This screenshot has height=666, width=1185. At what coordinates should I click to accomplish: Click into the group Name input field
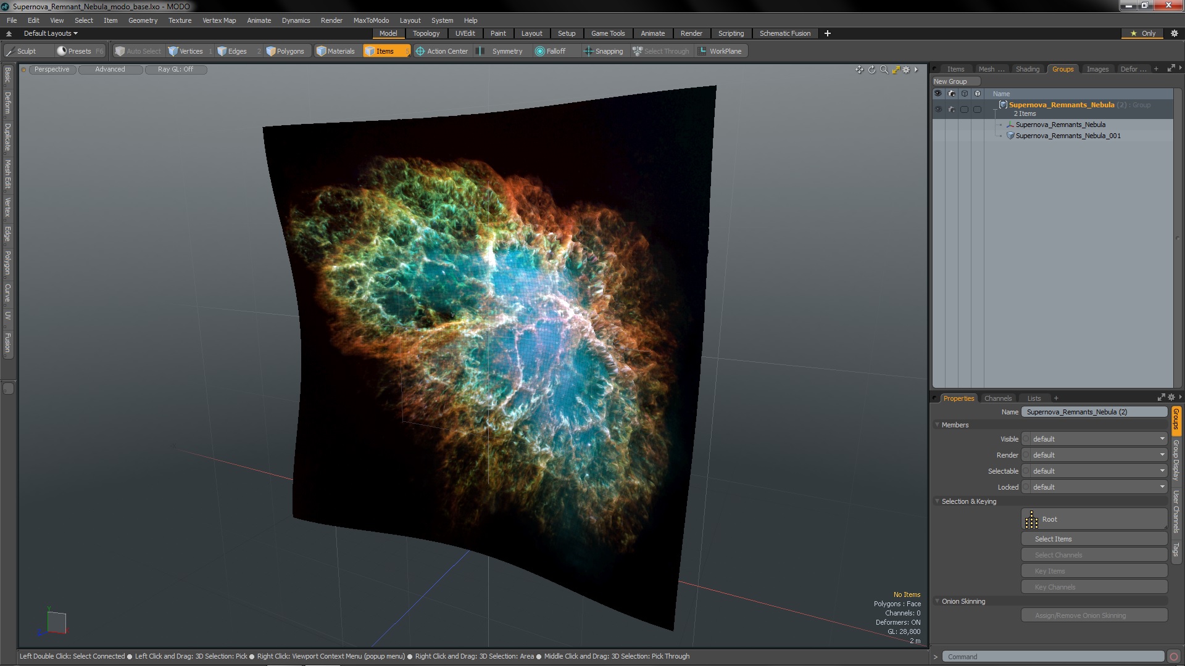tap(1094, 412)
